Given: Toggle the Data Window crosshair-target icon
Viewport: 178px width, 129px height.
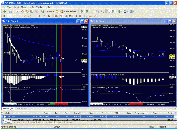Looking at the screenshot, I should click(22, 11).
